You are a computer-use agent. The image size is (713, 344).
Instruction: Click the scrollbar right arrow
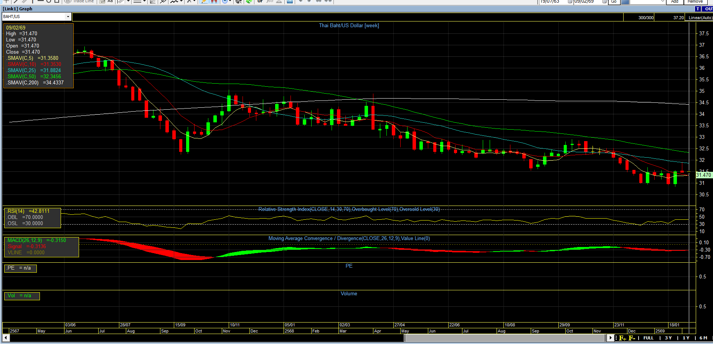611,338
